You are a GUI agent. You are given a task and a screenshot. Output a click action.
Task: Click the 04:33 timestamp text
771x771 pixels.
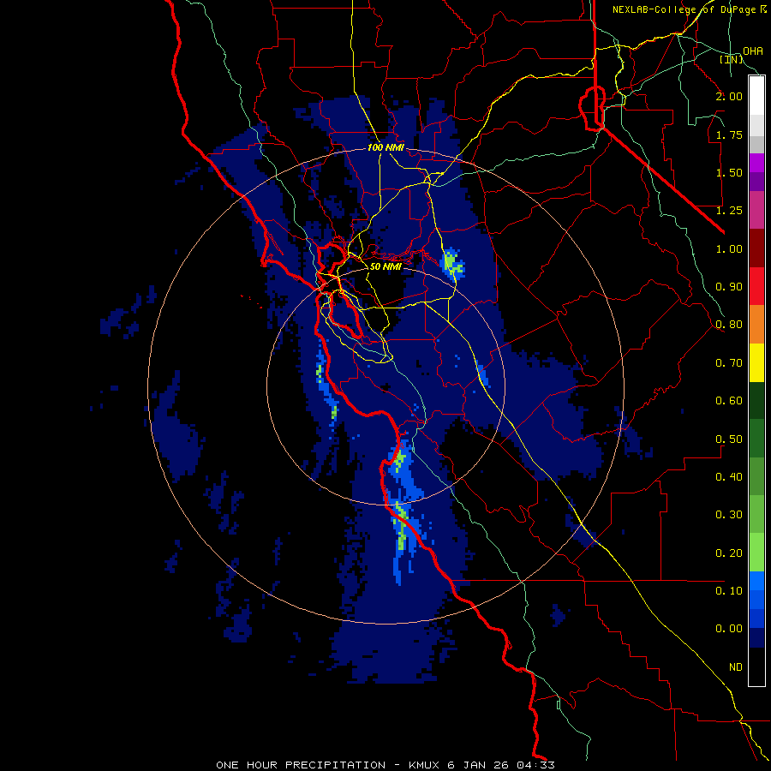536,765
